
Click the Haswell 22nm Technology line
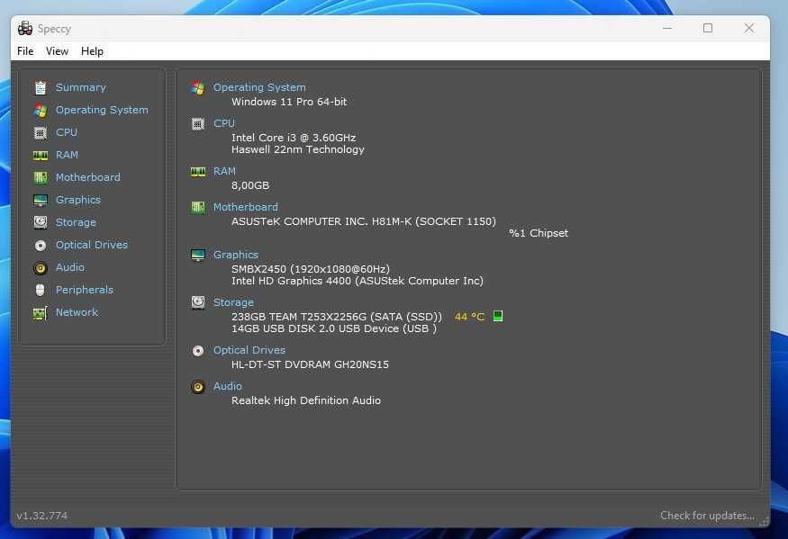(297, 149)
